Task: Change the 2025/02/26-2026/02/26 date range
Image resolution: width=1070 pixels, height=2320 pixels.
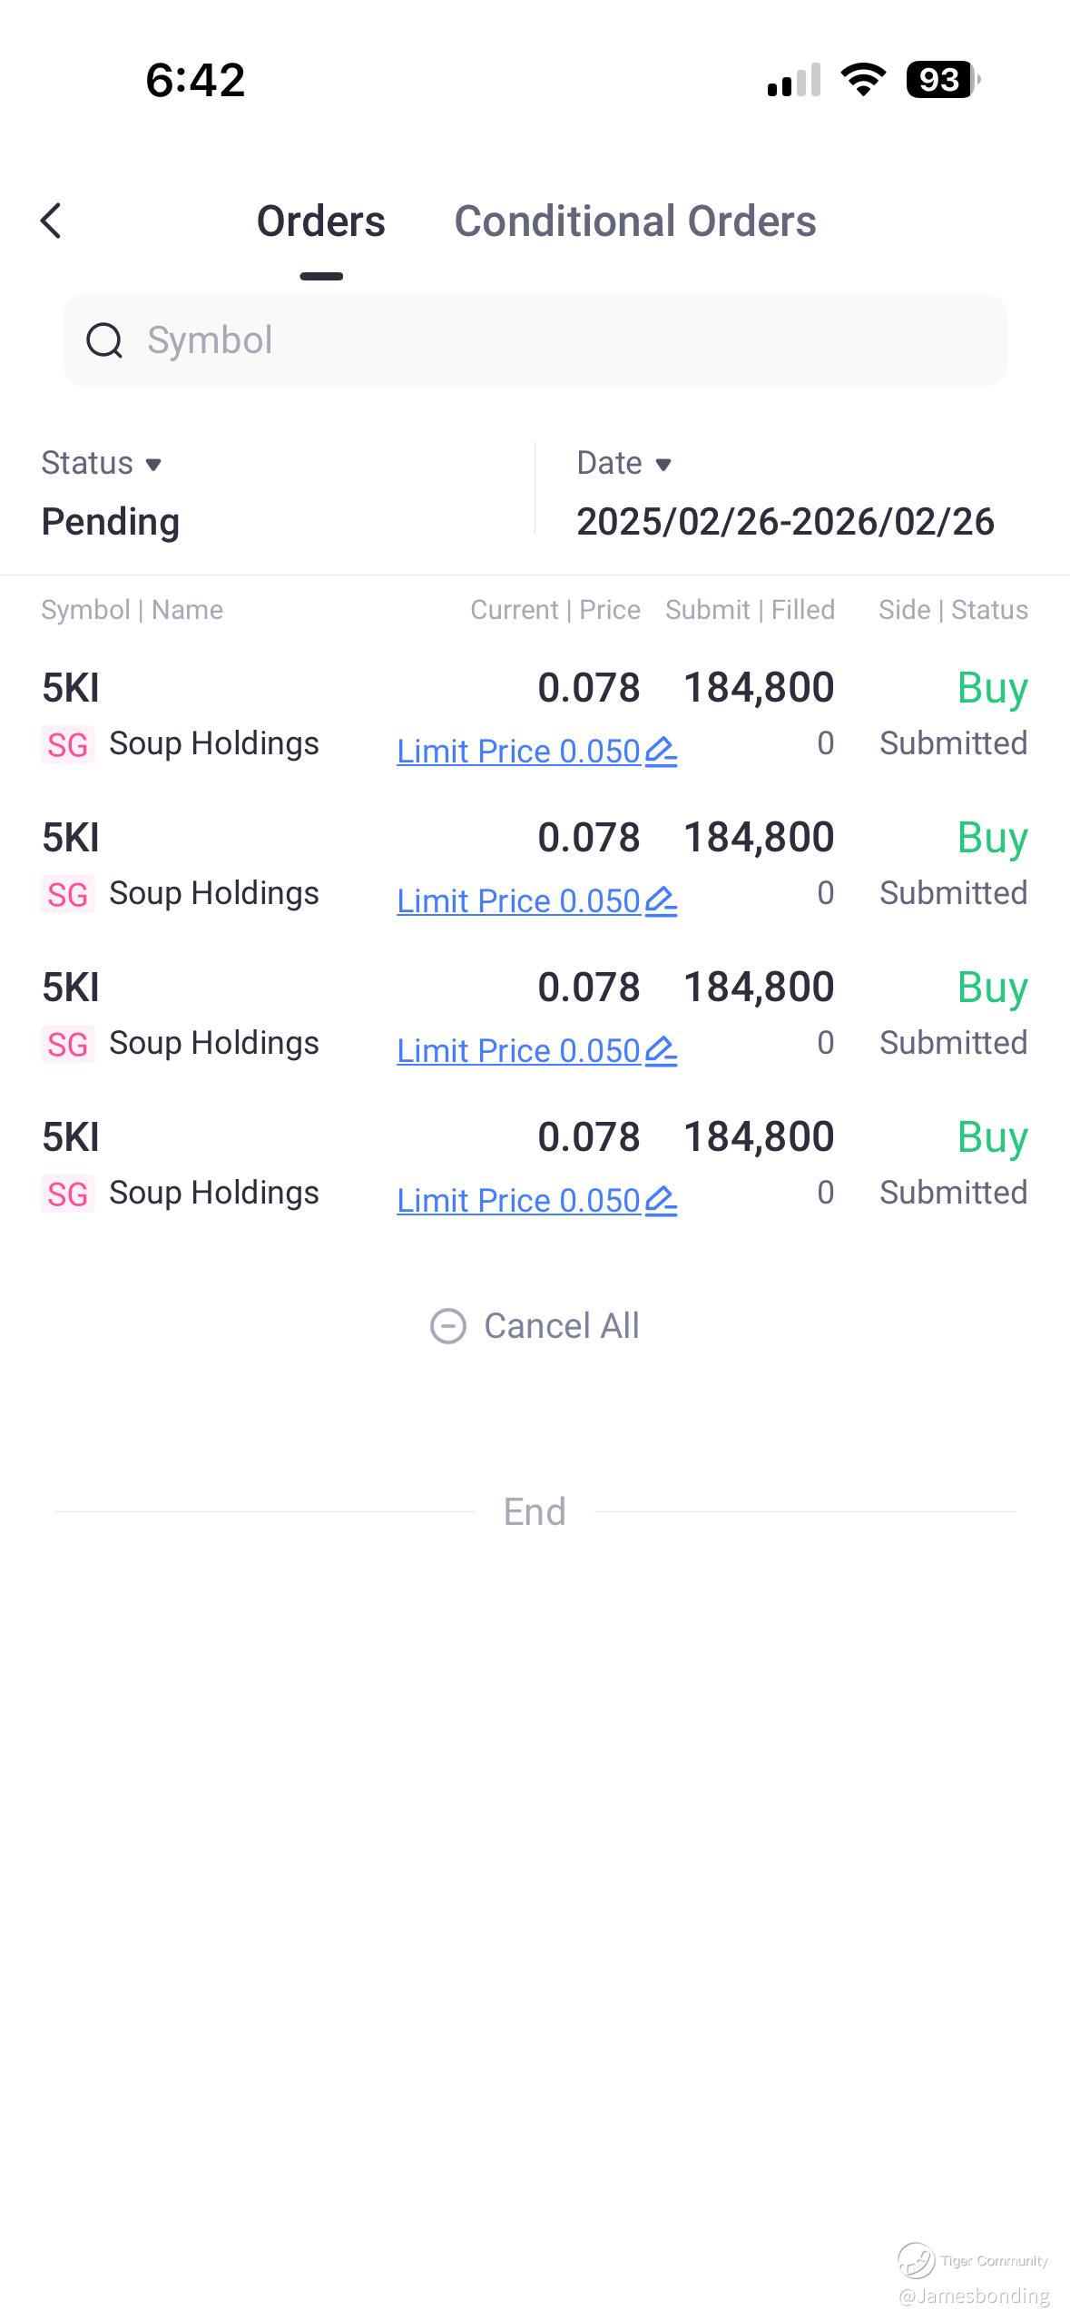Action: [x=785, y=522]
